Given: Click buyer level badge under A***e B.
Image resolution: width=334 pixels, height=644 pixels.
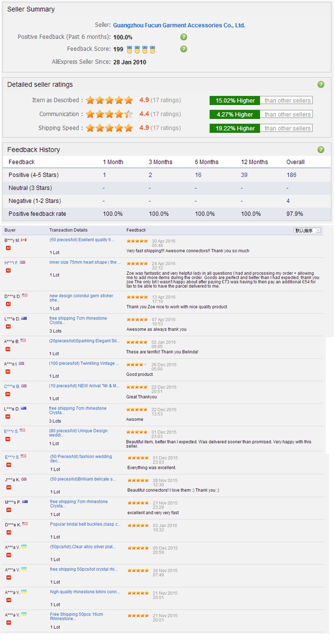Looking at the screenshot, I should [8, 349].
